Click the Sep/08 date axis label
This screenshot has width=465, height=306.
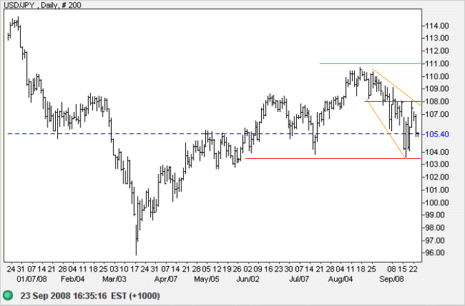[391, 279]
